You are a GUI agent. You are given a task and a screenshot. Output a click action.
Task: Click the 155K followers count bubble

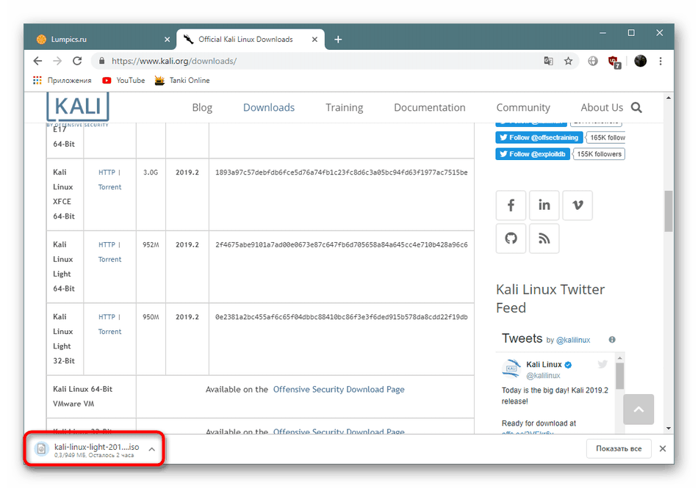click(x=599, y=154)
